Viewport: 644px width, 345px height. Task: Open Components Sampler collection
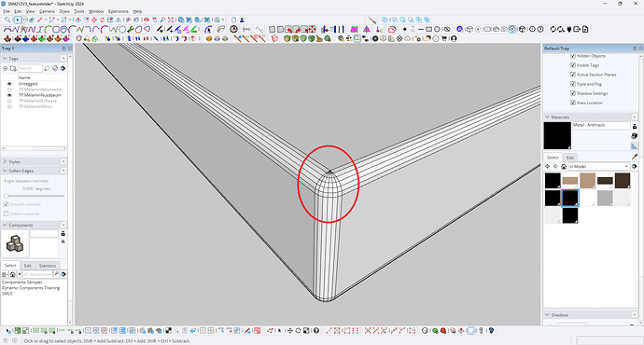(x=22, y=283)
